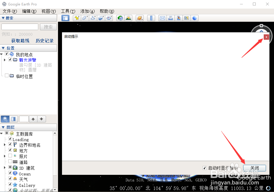Click the 边界和地名 flag icon
This screenshot has width=274, height=192.
15,145
